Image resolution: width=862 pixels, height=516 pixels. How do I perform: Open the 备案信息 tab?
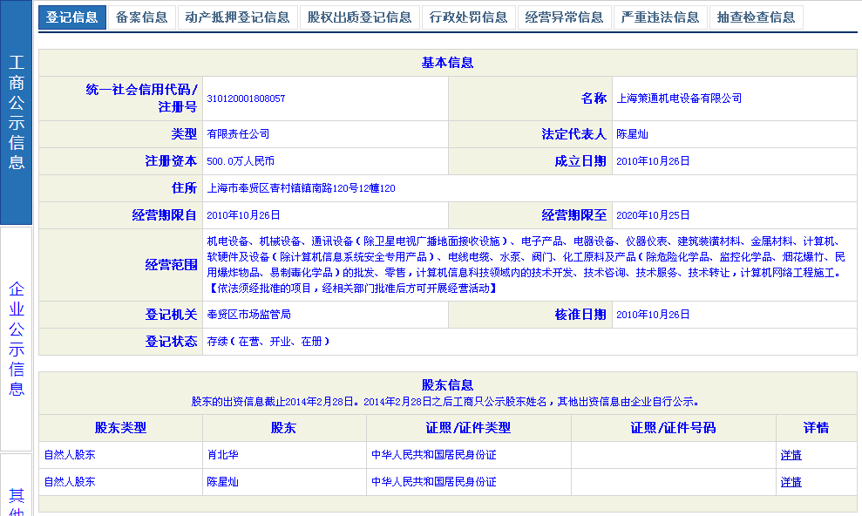pos(141,17)
